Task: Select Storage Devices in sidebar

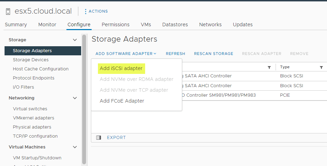Action: 31,60
